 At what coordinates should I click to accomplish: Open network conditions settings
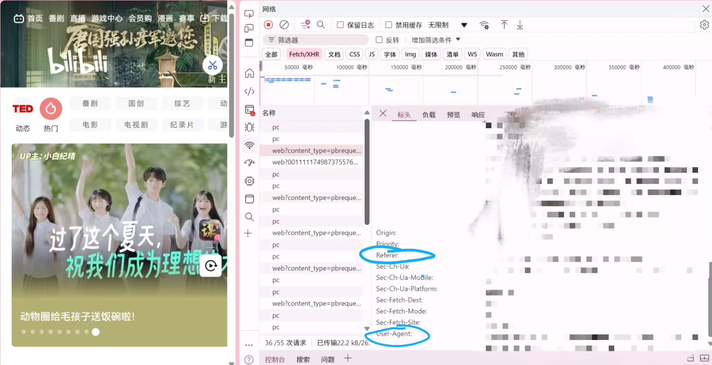pos(484,25)
